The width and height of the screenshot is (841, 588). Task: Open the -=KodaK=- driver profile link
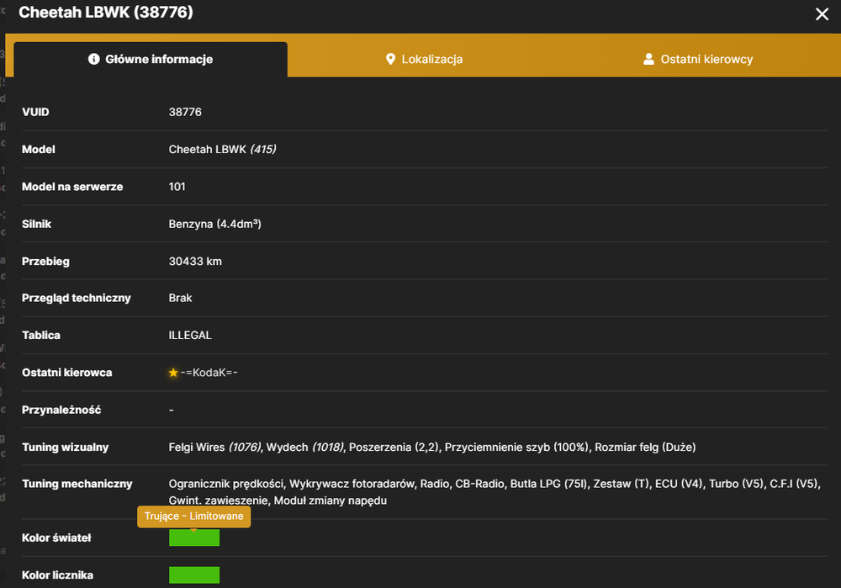coord(209,373)
